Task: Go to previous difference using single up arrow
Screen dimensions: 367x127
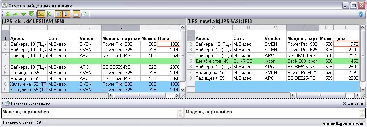Action: 16,14
